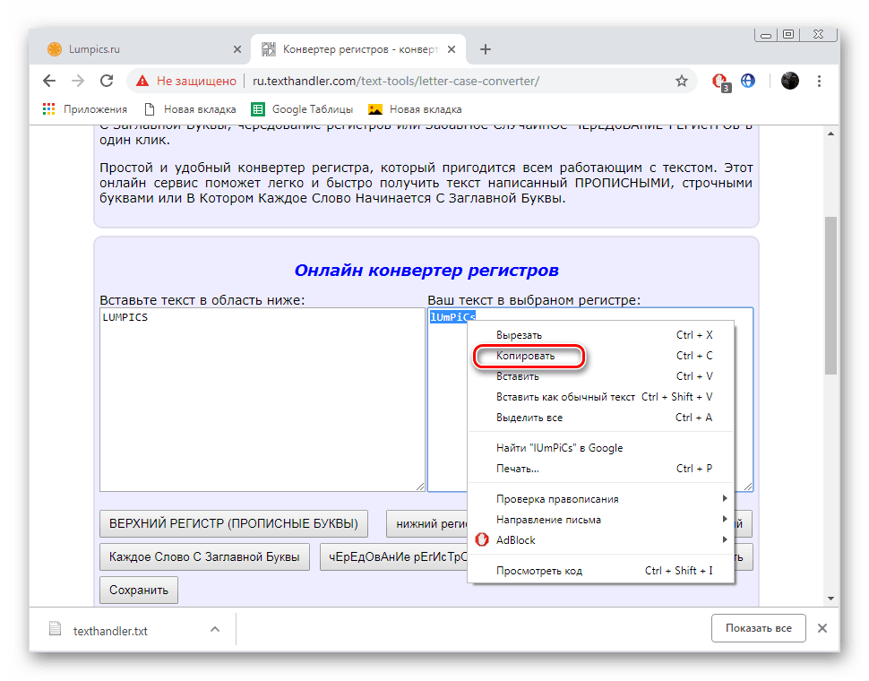869x681 pixels.
Task: Choose Печать... in the context menu
Action: (x=601, y=469)
